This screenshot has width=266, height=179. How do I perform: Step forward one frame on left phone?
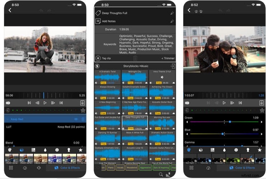pos(53,103)
